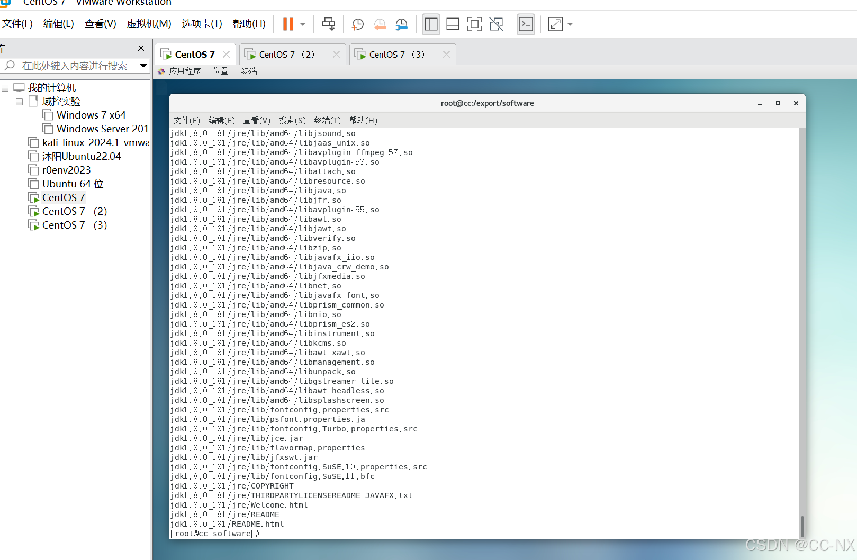
Task: Open the terminal 文件(F) menu
Action: tap(187, 120)
